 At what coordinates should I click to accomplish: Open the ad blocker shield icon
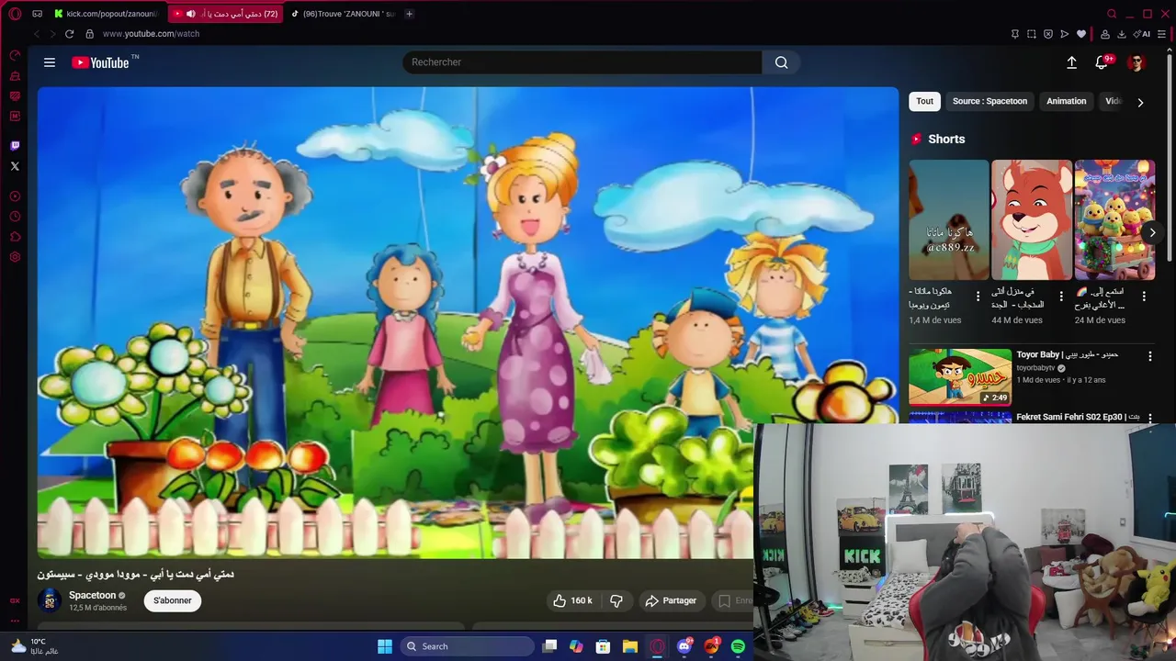coord(1047,34)
